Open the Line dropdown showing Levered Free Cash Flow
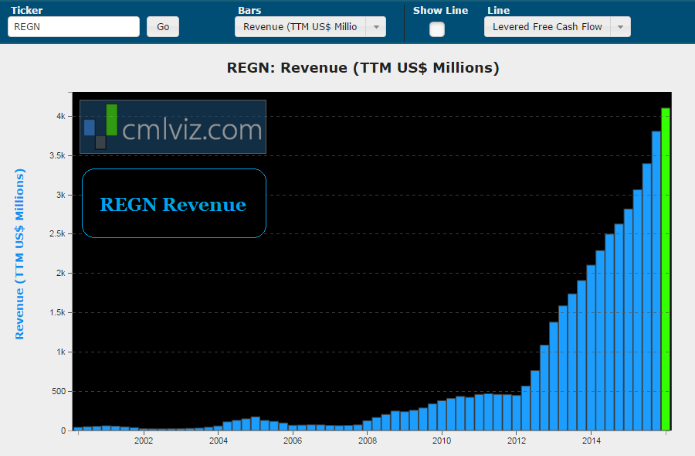 557,26
